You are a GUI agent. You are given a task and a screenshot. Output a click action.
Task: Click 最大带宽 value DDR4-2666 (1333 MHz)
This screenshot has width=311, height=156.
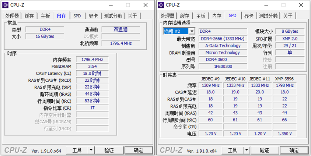pyautogui.click(x=223, y=39)
